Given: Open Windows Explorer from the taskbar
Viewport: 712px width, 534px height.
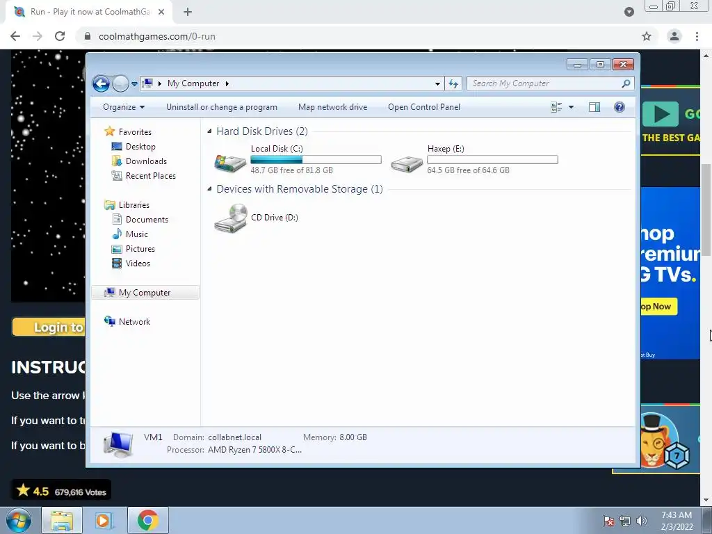Looking at the screenshot, I should click(62, 520).
